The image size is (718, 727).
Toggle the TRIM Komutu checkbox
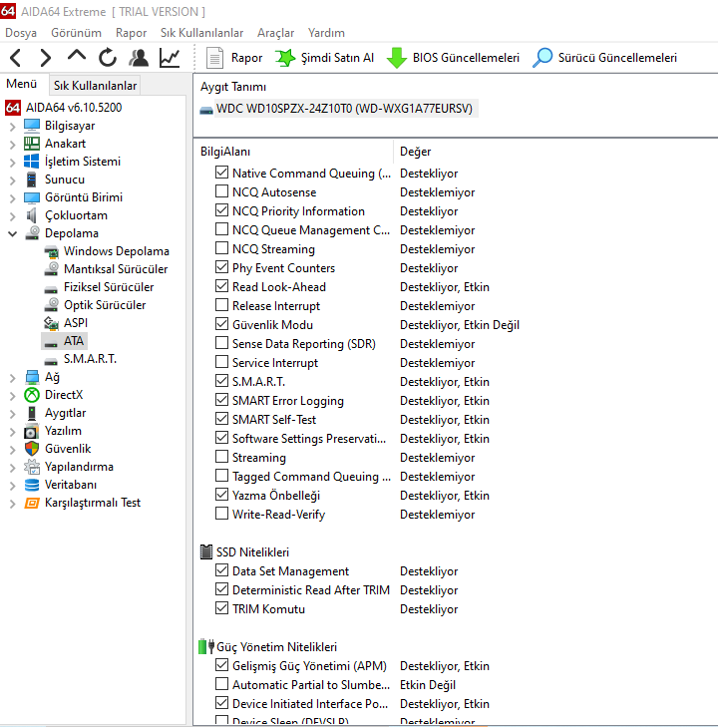coord(221,608)
